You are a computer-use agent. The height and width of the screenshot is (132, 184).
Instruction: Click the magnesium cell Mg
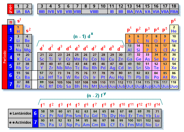[x=27, y=48]
